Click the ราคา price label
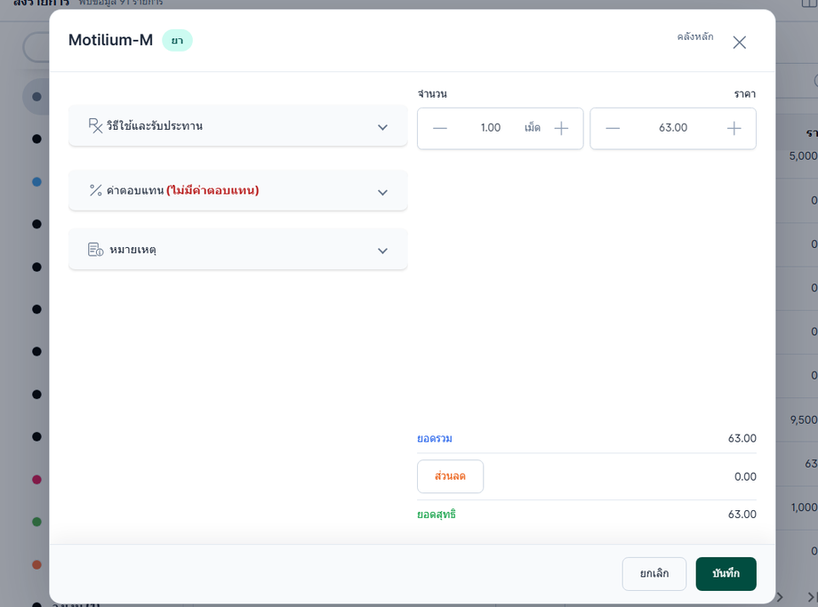This screenshot has height=607, width=818. (x=744, y=94)
